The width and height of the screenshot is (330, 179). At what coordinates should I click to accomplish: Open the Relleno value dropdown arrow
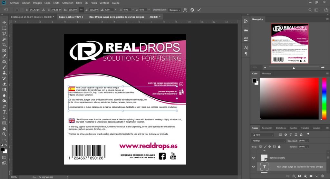coord(307,147)
